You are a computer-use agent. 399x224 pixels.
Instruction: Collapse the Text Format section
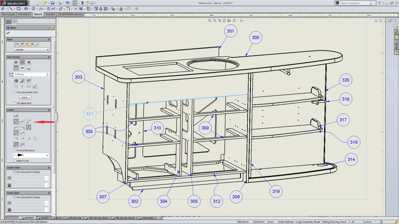(49, 57)
